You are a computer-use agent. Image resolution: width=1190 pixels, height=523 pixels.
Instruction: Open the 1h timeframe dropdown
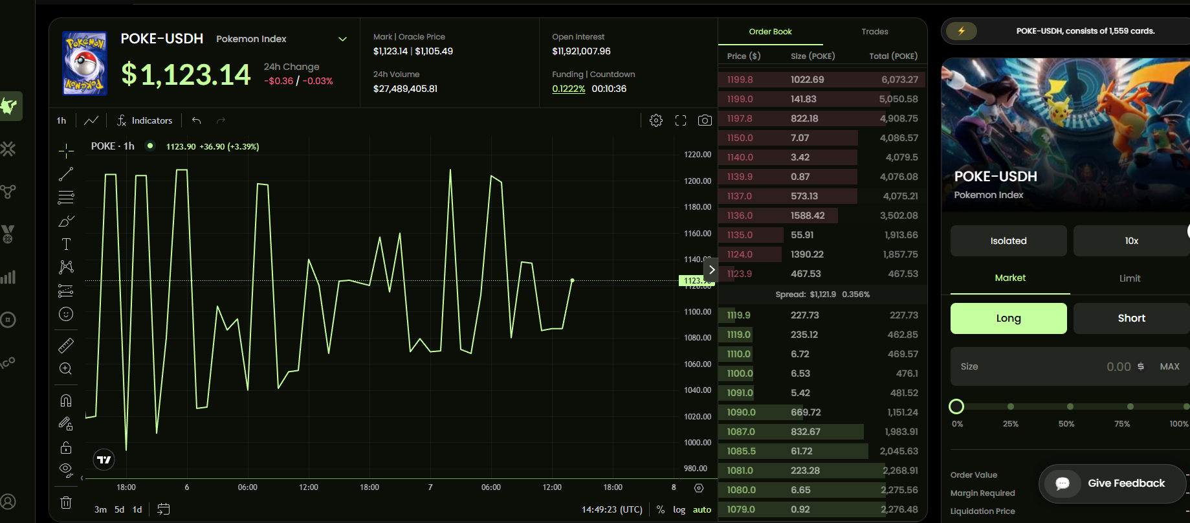tap(61, 120)
